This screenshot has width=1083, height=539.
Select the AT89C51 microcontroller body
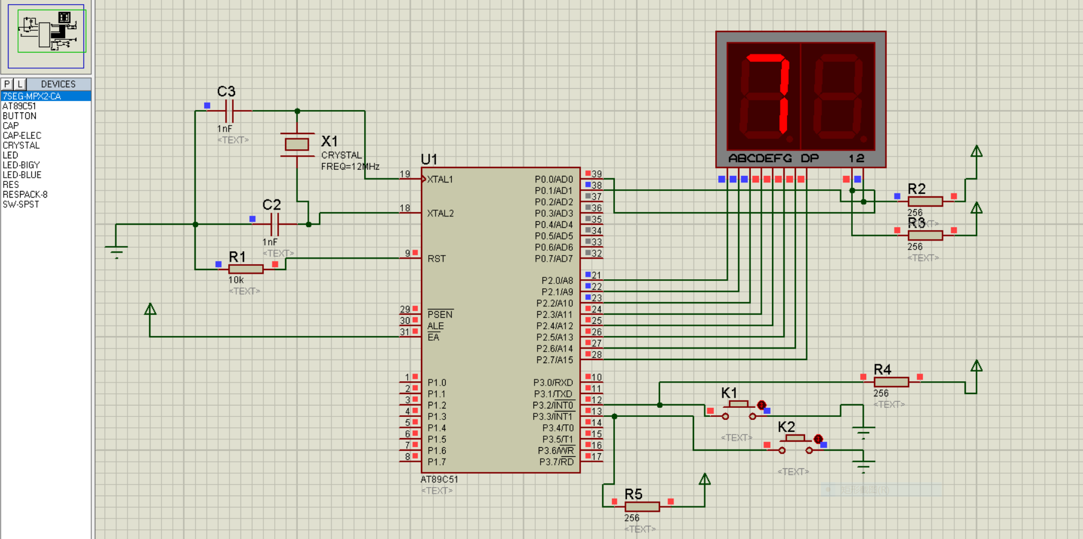[x=501, y=320]
